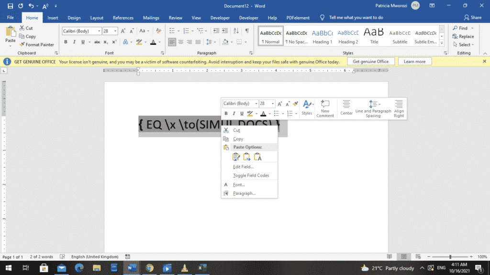Apply Increase Indent
Viewport: 490px width, 275px height.
click(x=224, y=30)
